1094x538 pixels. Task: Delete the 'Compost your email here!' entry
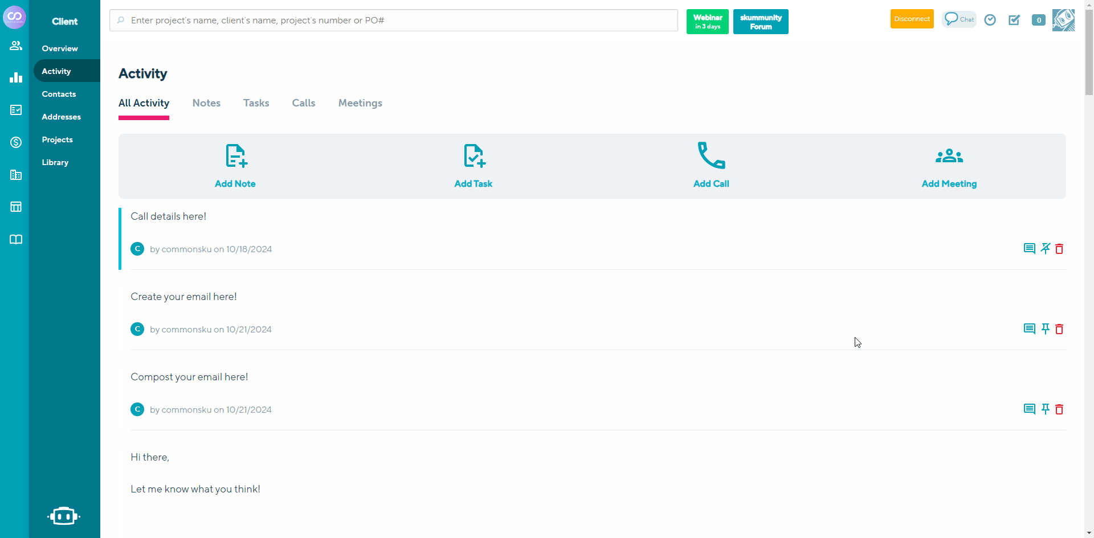click(x=1059, y=409)
